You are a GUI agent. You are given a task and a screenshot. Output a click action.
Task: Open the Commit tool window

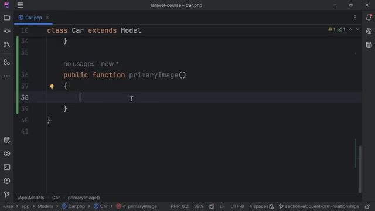6,31
